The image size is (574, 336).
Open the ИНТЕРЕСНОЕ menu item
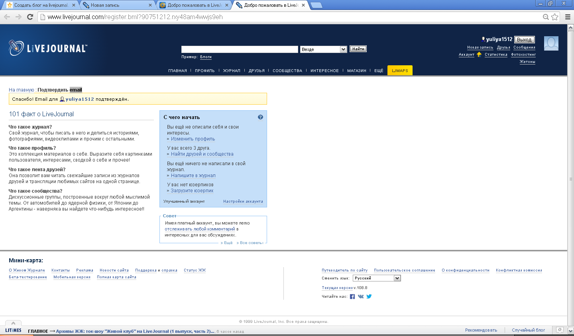324,71
